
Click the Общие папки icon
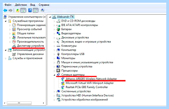(x=14, y=34)
